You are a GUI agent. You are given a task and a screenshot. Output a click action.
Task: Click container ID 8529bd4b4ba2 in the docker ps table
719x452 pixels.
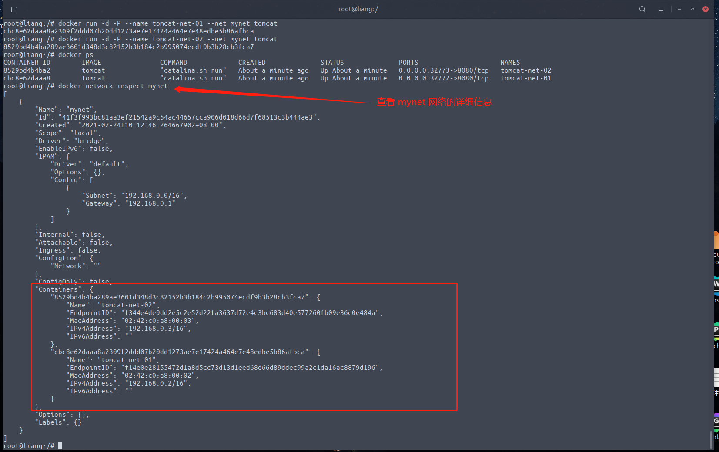27,70
